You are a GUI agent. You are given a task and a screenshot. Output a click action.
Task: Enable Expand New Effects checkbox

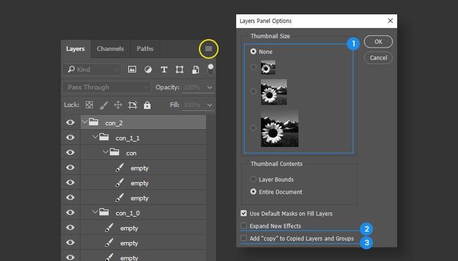coord(243,226)
